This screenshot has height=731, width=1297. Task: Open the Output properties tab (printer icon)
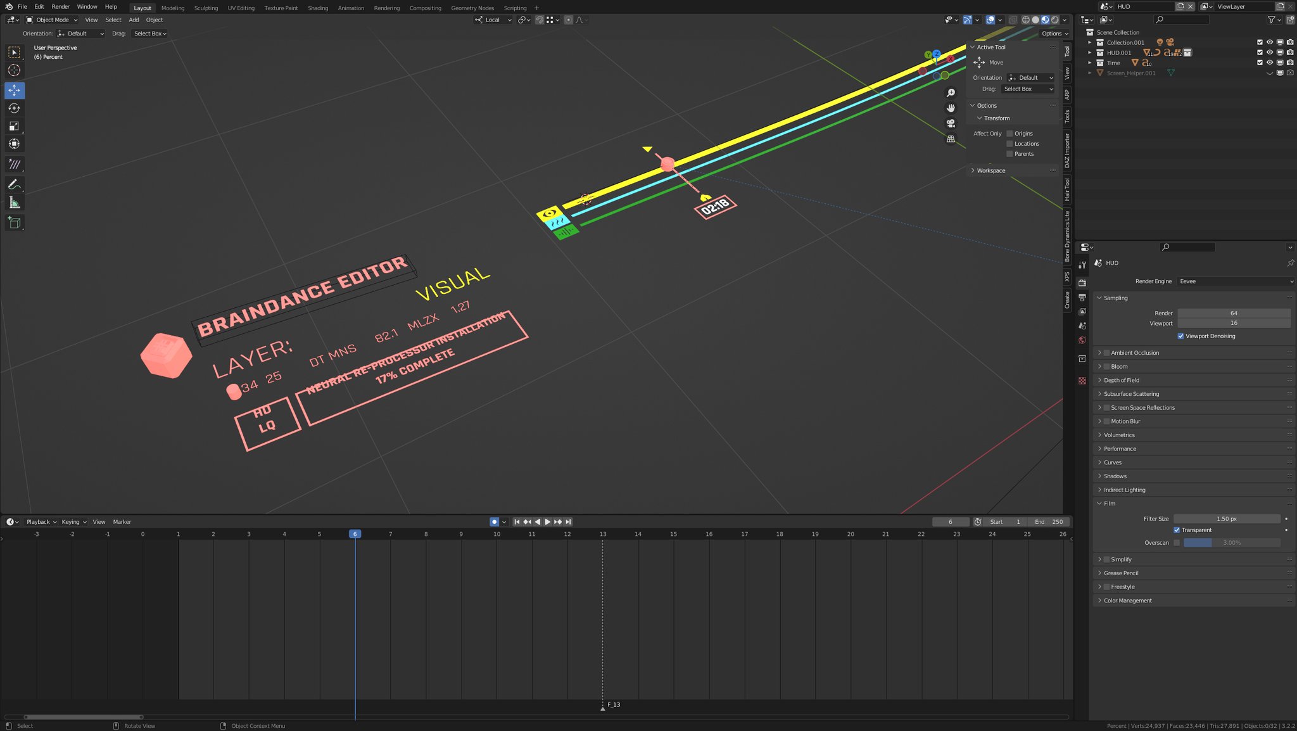tap(1083, 298)
